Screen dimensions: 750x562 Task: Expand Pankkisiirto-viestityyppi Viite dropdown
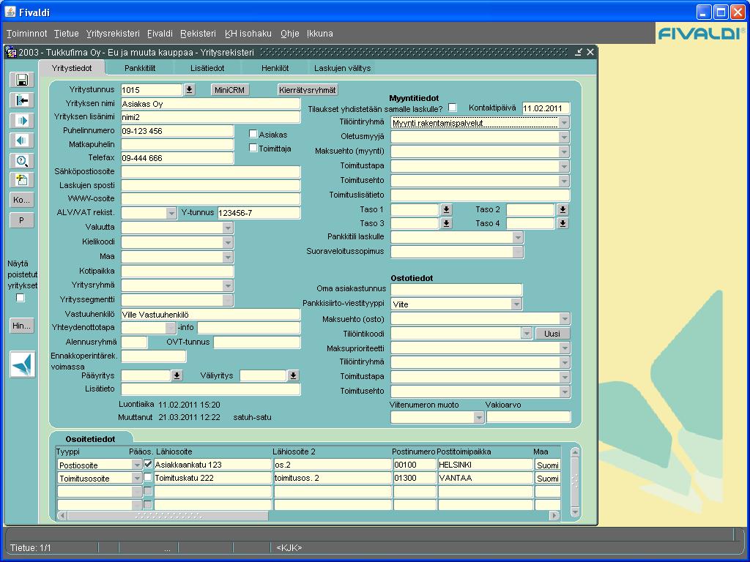pos(516,304)
